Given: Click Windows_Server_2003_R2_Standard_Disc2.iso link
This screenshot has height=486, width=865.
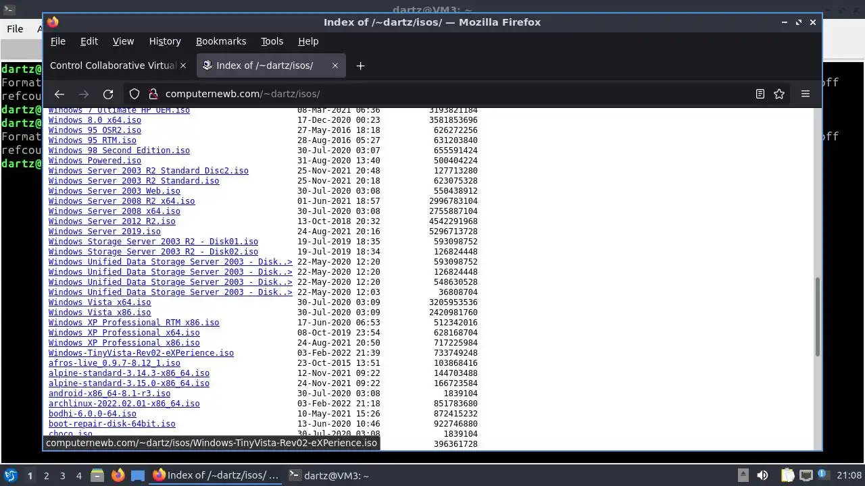Looking at the screenshot, I should pyautogui.click(x=149, y=171).
